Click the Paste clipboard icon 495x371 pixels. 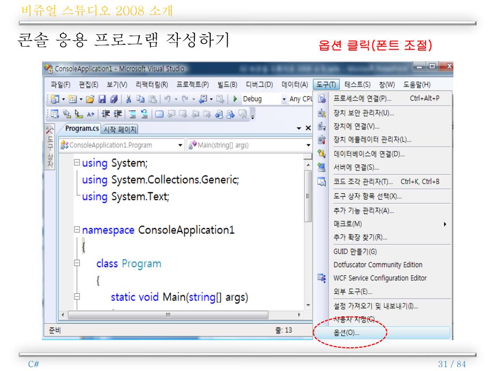click(153, 99)
